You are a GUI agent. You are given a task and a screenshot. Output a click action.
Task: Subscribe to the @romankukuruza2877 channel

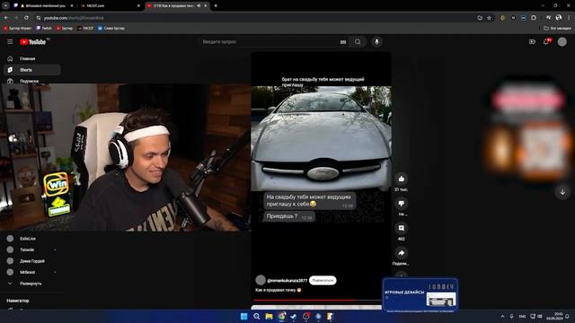(323, 280)
